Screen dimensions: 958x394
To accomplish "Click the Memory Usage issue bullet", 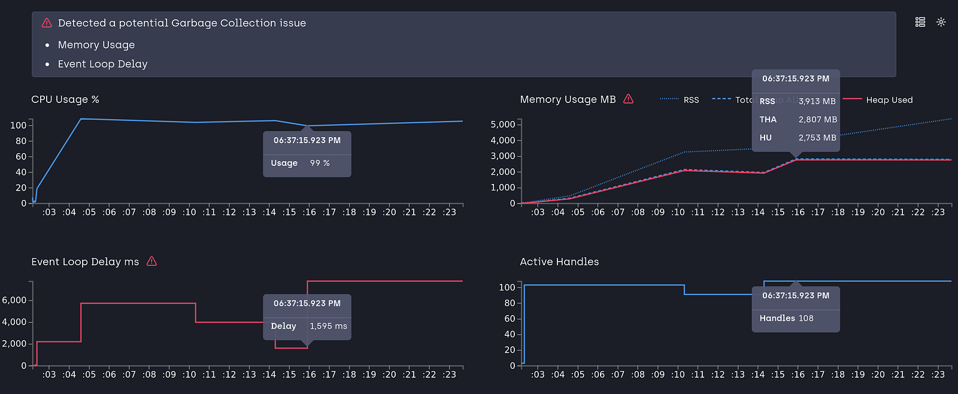I will coord(96,45).
